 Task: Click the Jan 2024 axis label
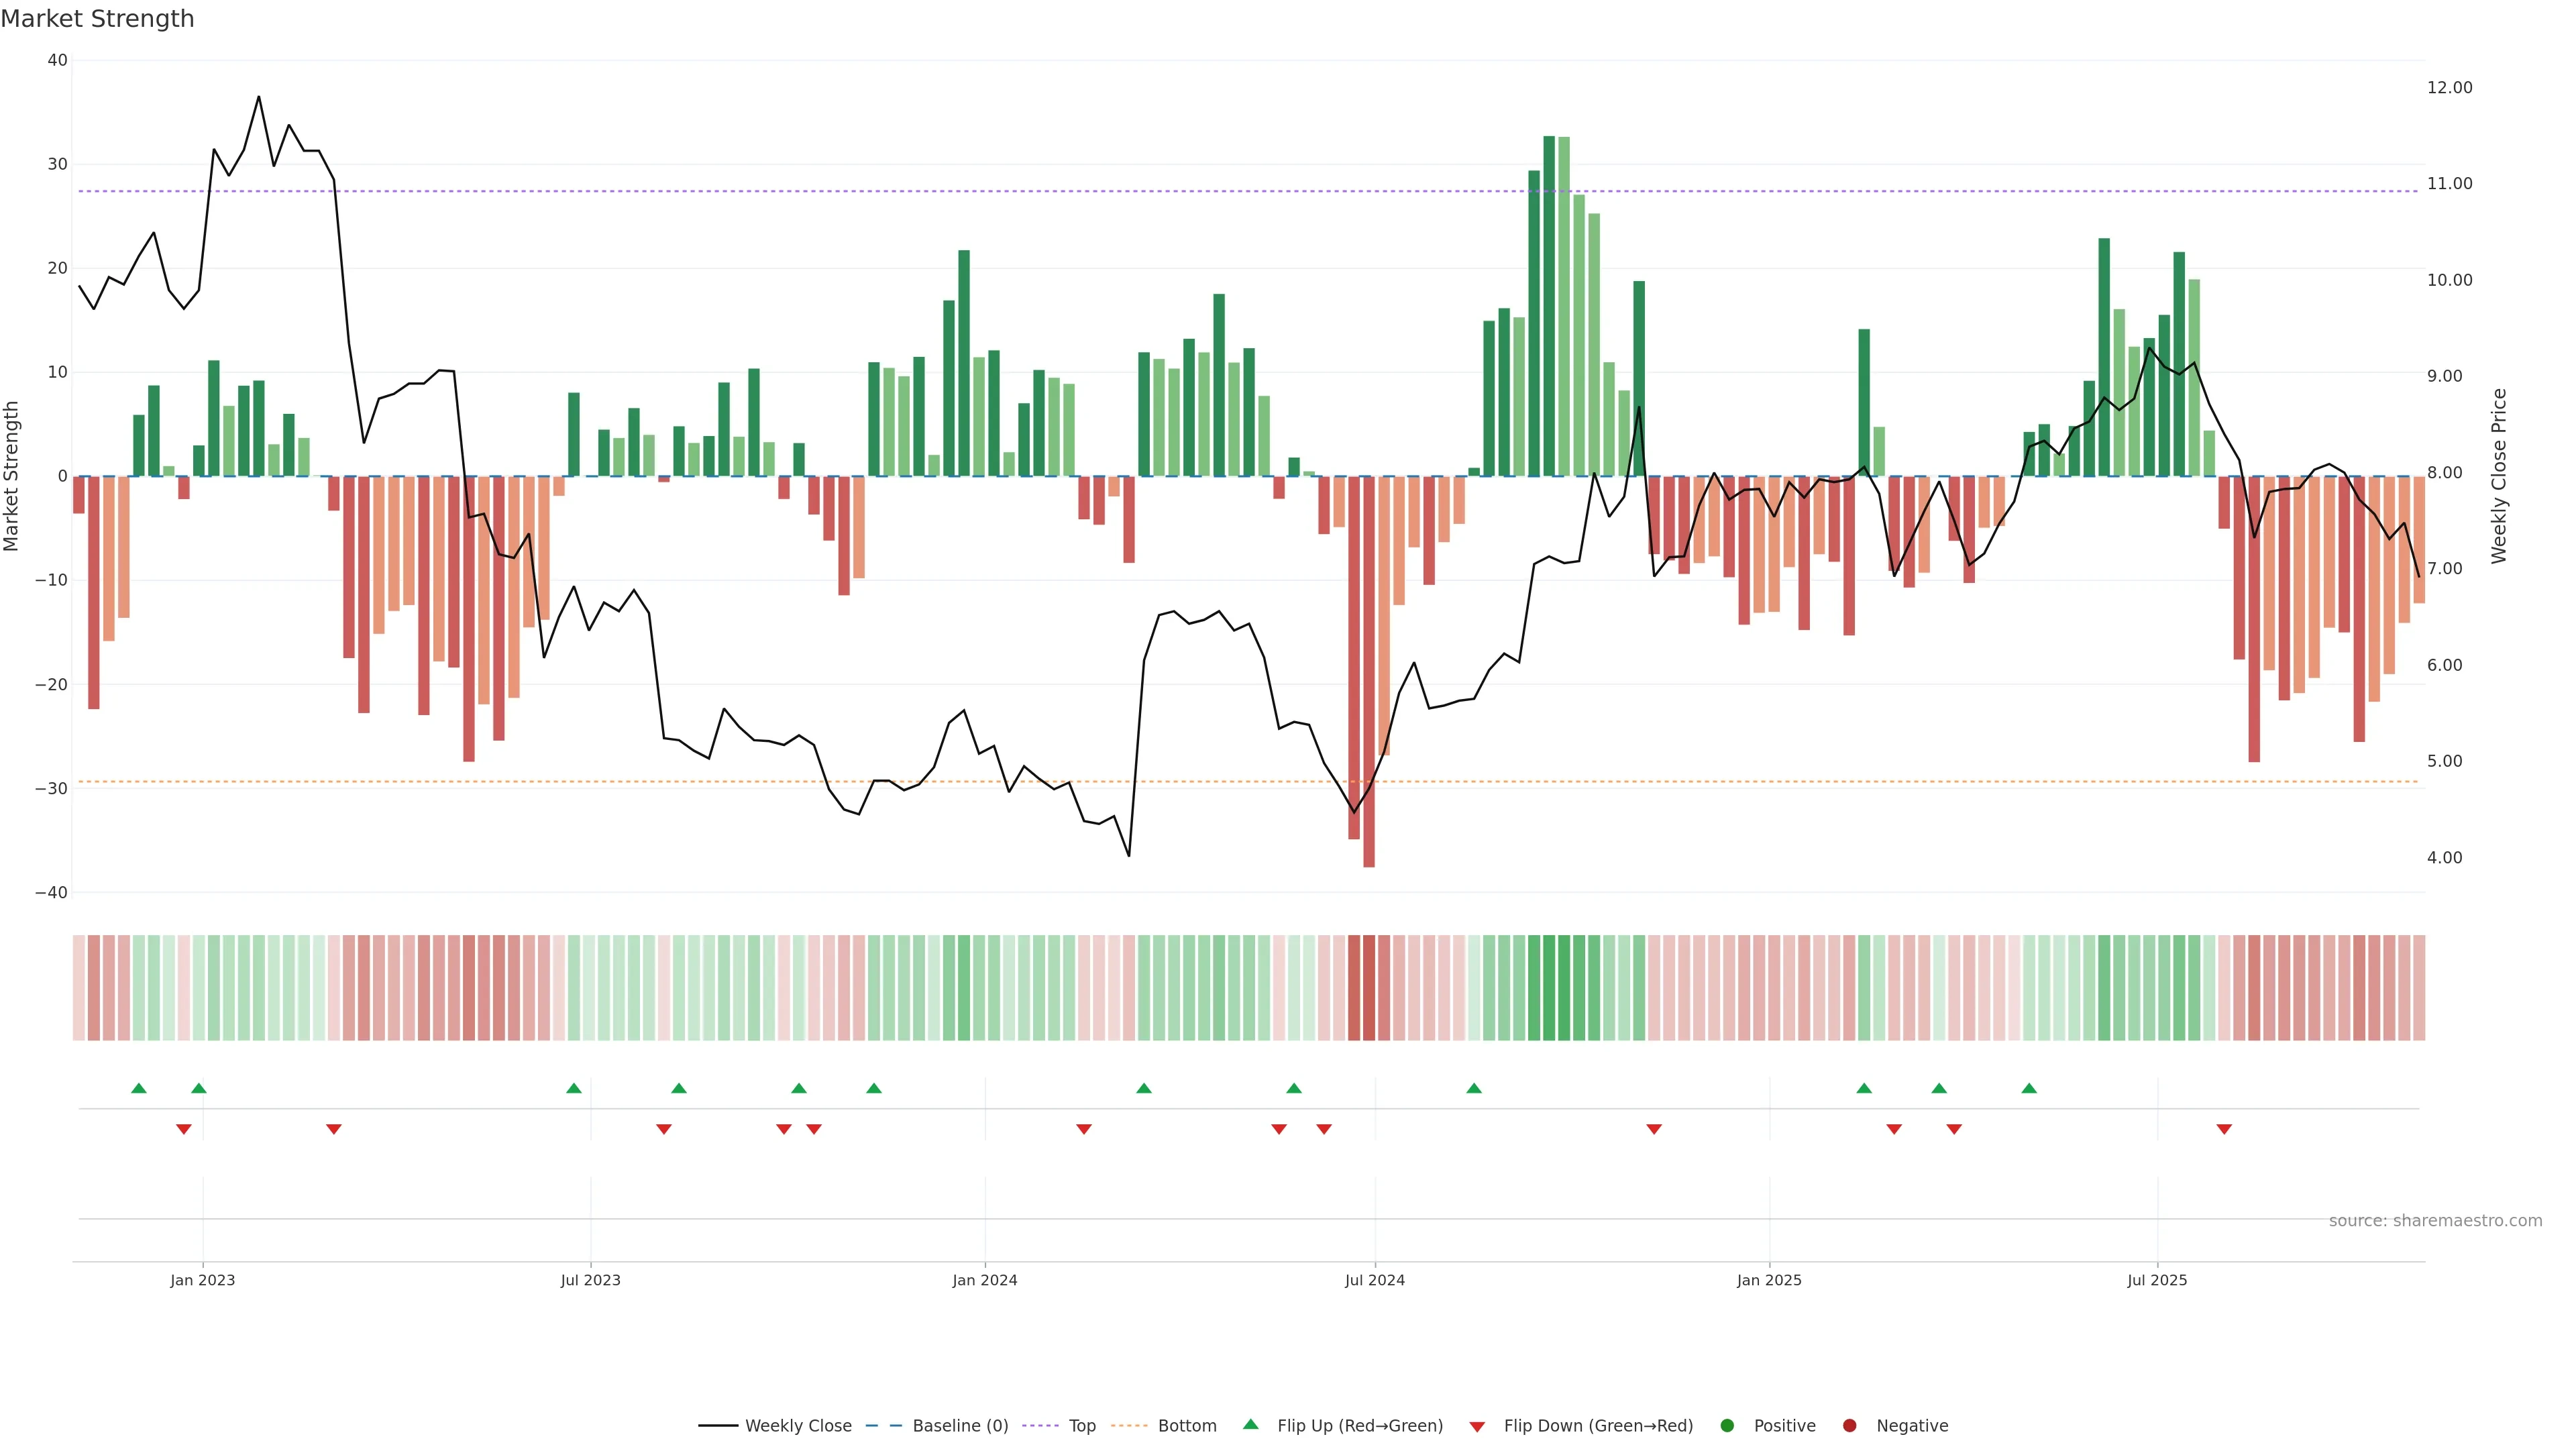coord(985,1280)
